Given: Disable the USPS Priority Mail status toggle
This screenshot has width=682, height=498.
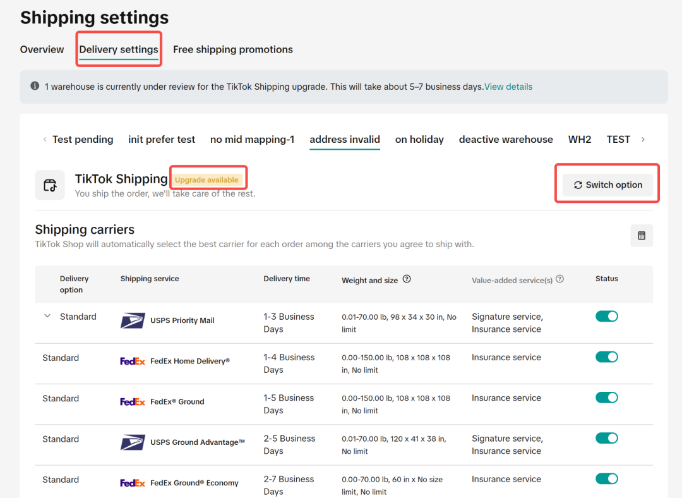Looking at the screenshot, I should coord(607,317).
